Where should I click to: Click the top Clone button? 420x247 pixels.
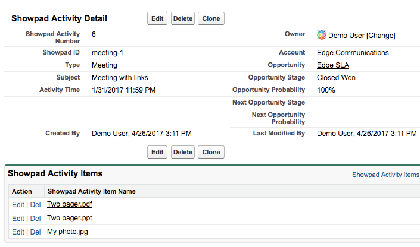[x=211, y=18]
